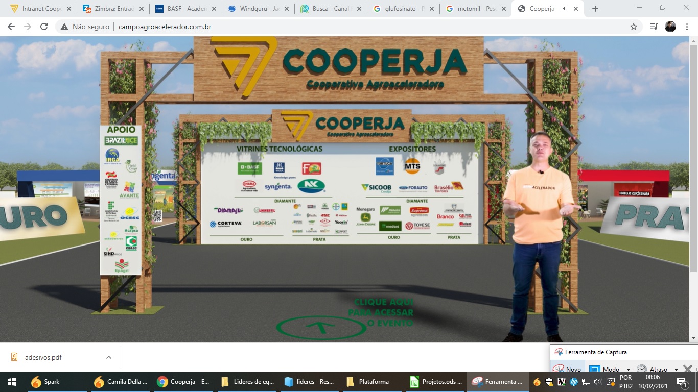This screenshot has height=392, width=698.
Task: Click the Não seguro warning icon
Action: pyautogui.click(x=65, y=27)
